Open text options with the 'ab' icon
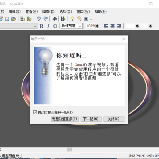159x159 pixels. click(x=54, y=19)
